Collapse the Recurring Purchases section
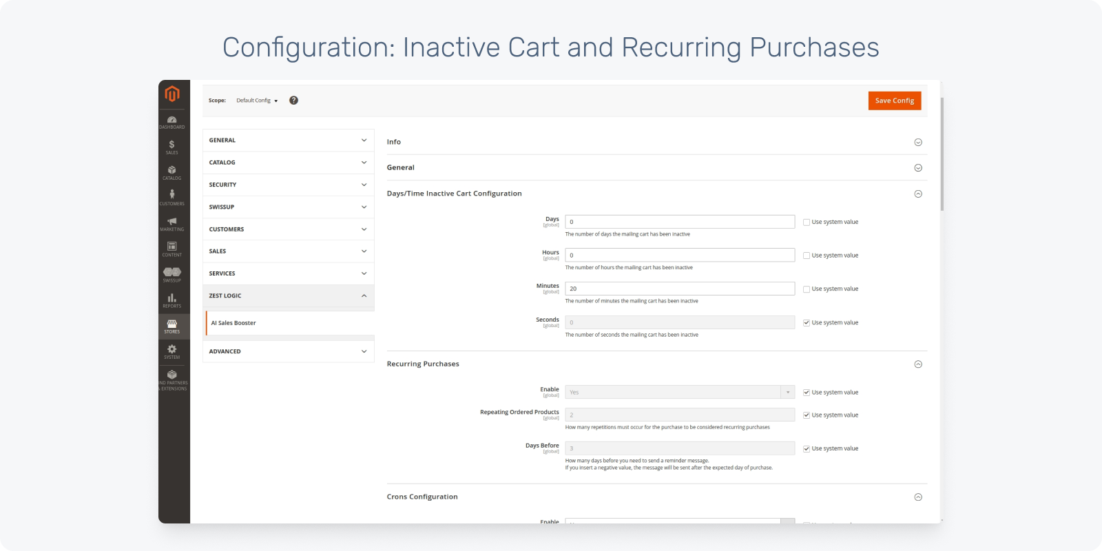The image size is (1102, 551). 917,364
